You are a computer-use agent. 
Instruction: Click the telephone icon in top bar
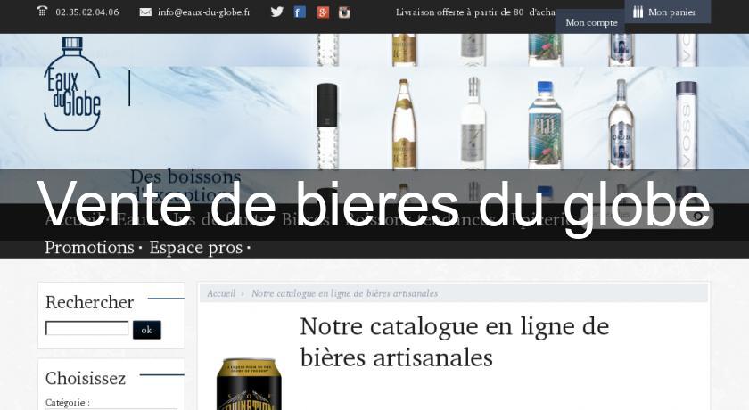pos(42,11)
